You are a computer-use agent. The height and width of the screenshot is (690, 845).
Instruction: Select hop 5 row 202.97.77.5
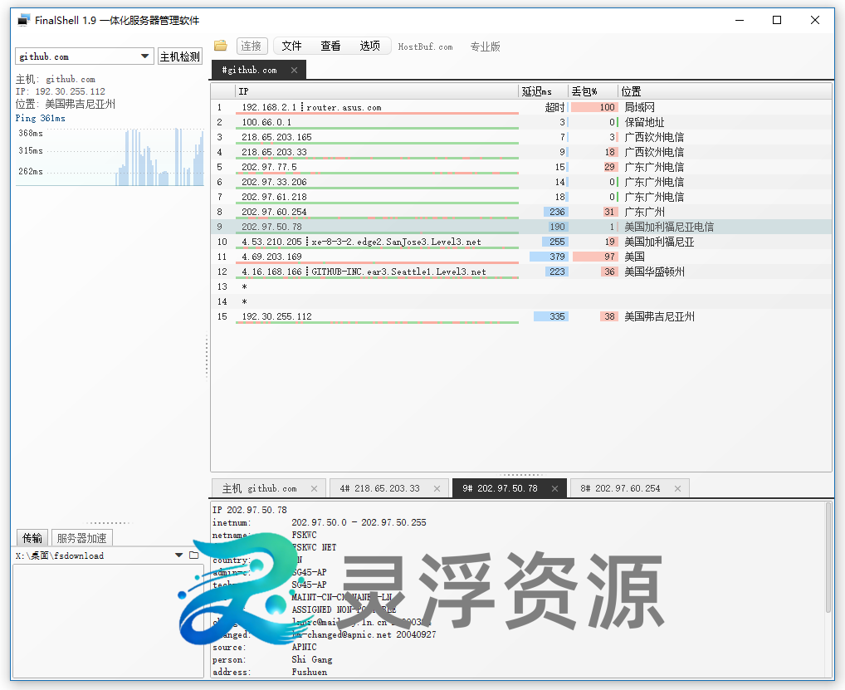pyautogui.click(x=521, y=167)
